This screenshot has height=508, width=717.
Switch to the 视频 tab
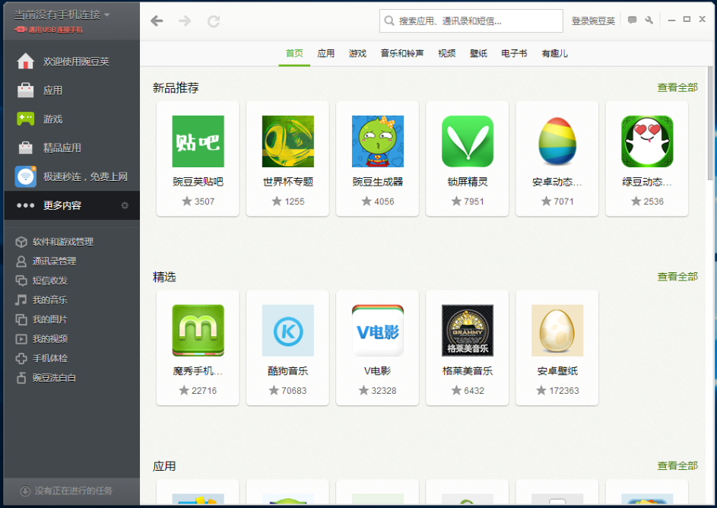(447, 53)
